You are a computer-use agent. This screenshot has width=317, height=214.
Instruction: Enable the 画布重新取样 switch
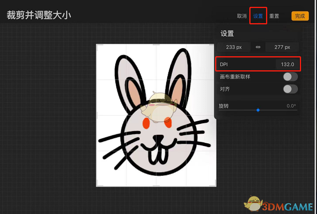click(290, 77)
